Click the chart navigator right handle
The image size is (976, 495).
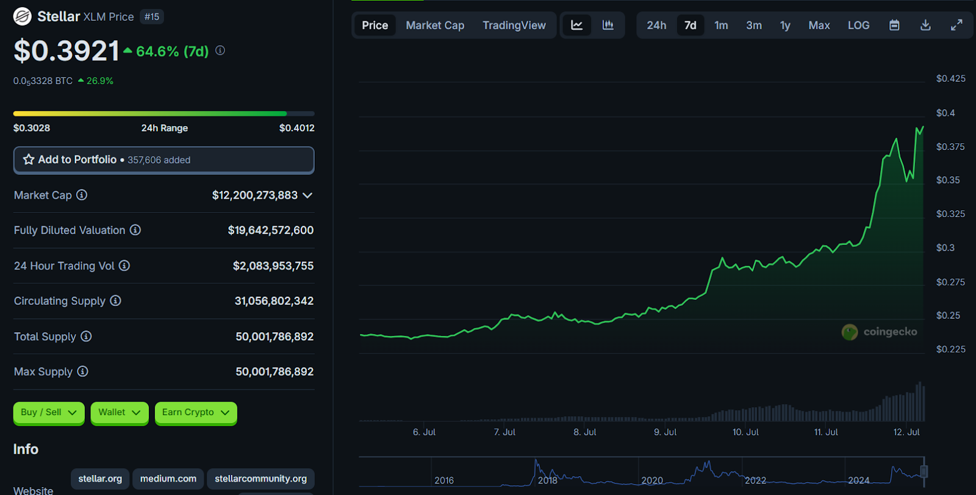(x=924, y=471)
